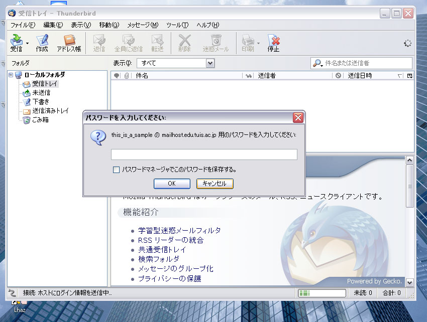Click the 転送 (Forward) toolbar icon

click(157, 43)
